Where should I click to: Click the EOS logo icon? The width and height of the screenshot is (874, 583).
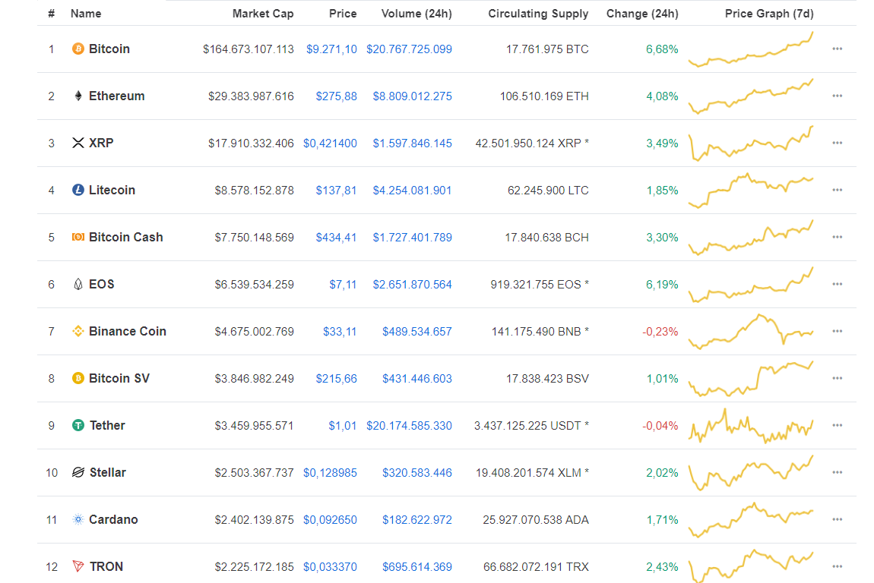[78, 284]
